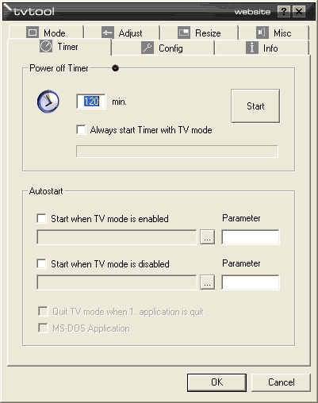Start the power off timer
This screenshot has width=318, height=403.
pyautogui.click(x=255, y=106)
